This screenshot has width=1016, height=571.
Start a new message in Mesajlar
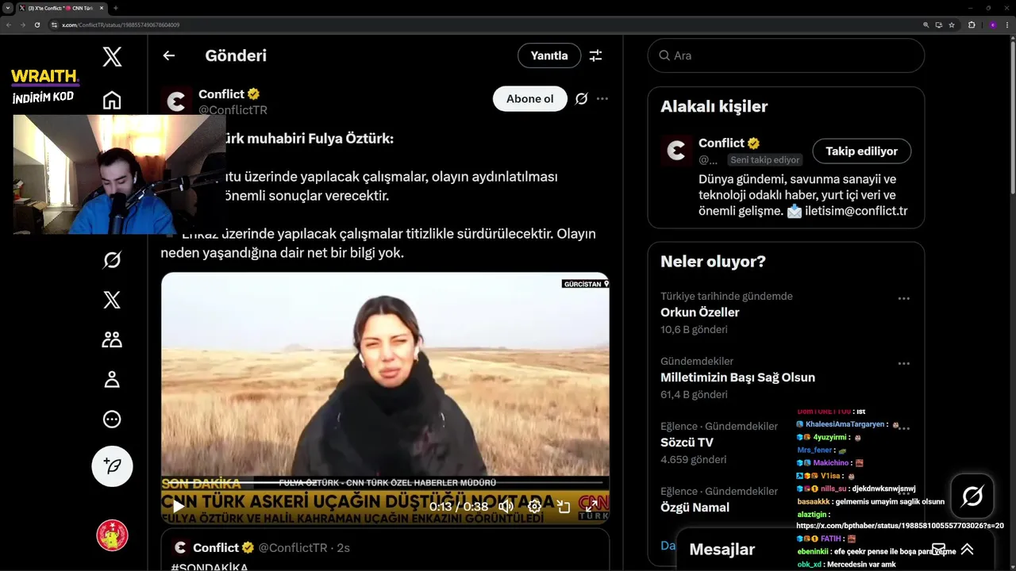[x=938, y=549]
